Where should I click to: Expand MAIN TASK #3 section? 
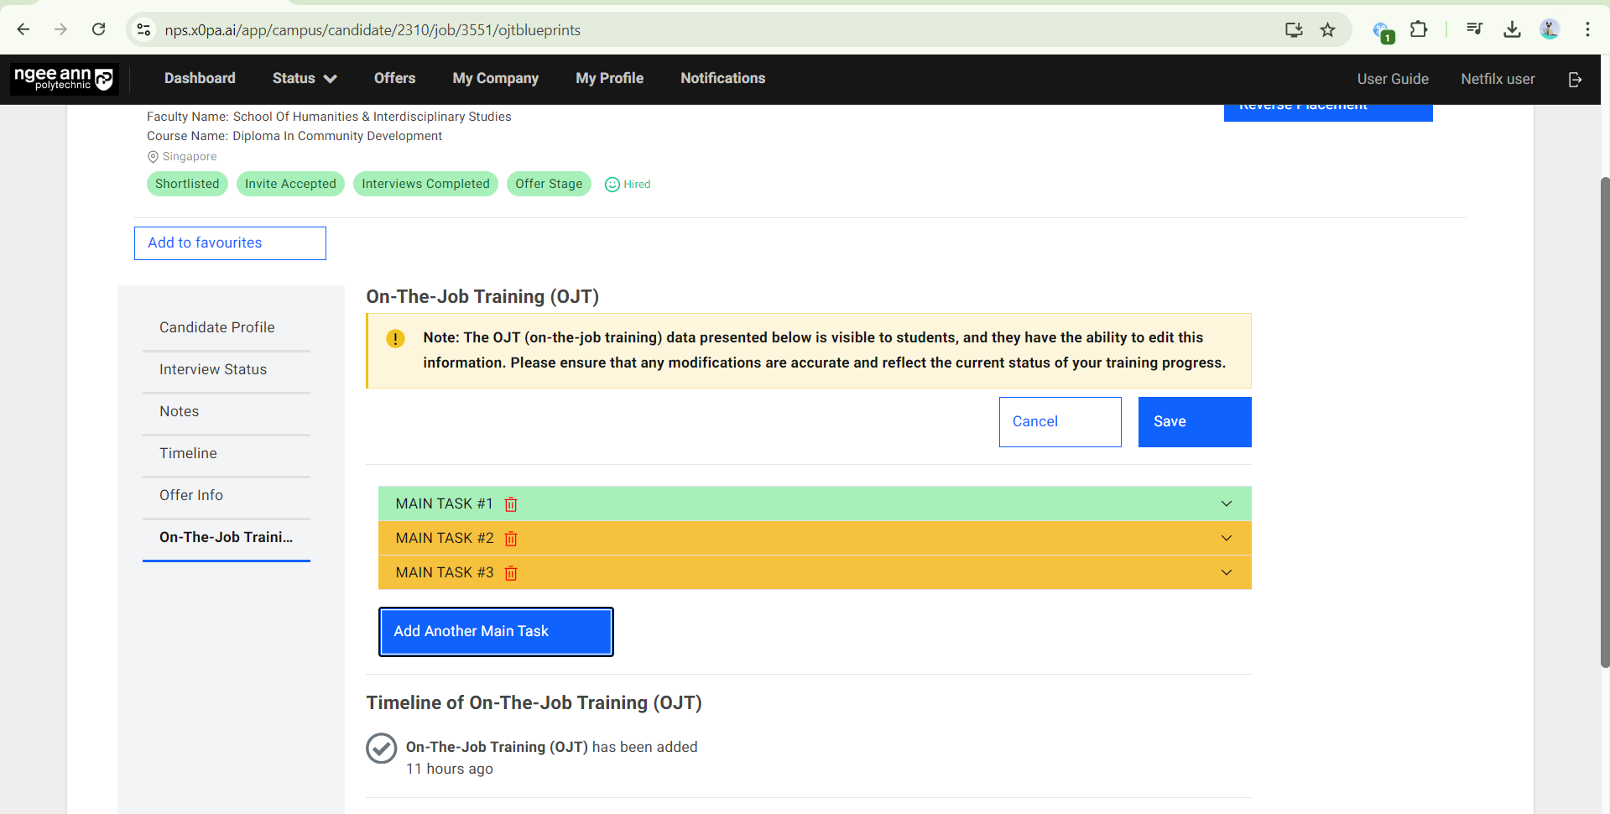1226,572
